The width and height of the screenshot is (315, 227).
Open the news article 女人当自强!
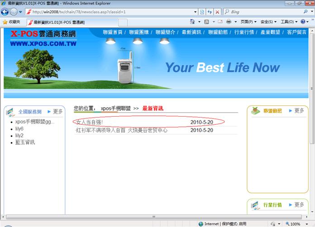click(90, 122)
